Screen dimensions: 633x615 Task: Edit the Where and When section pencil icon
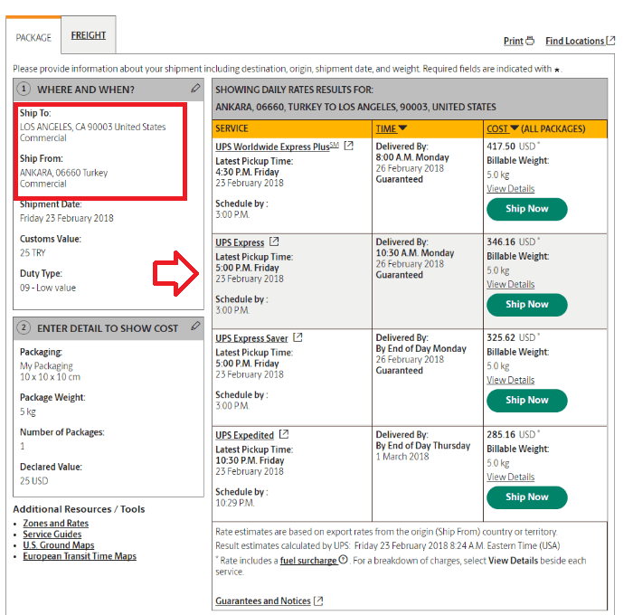195,88
